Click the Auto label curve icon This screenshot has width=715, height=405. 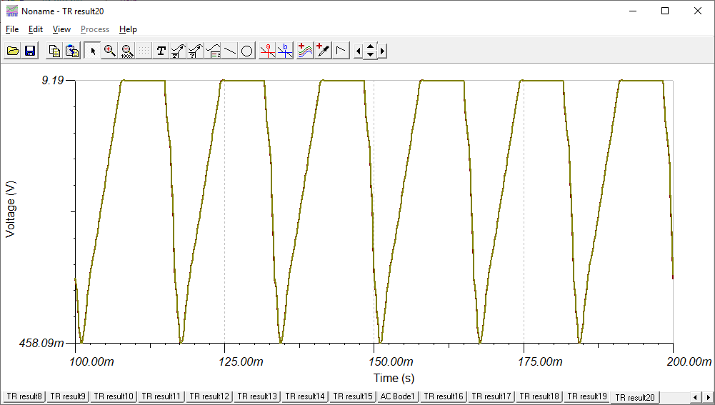click(178, 51)
